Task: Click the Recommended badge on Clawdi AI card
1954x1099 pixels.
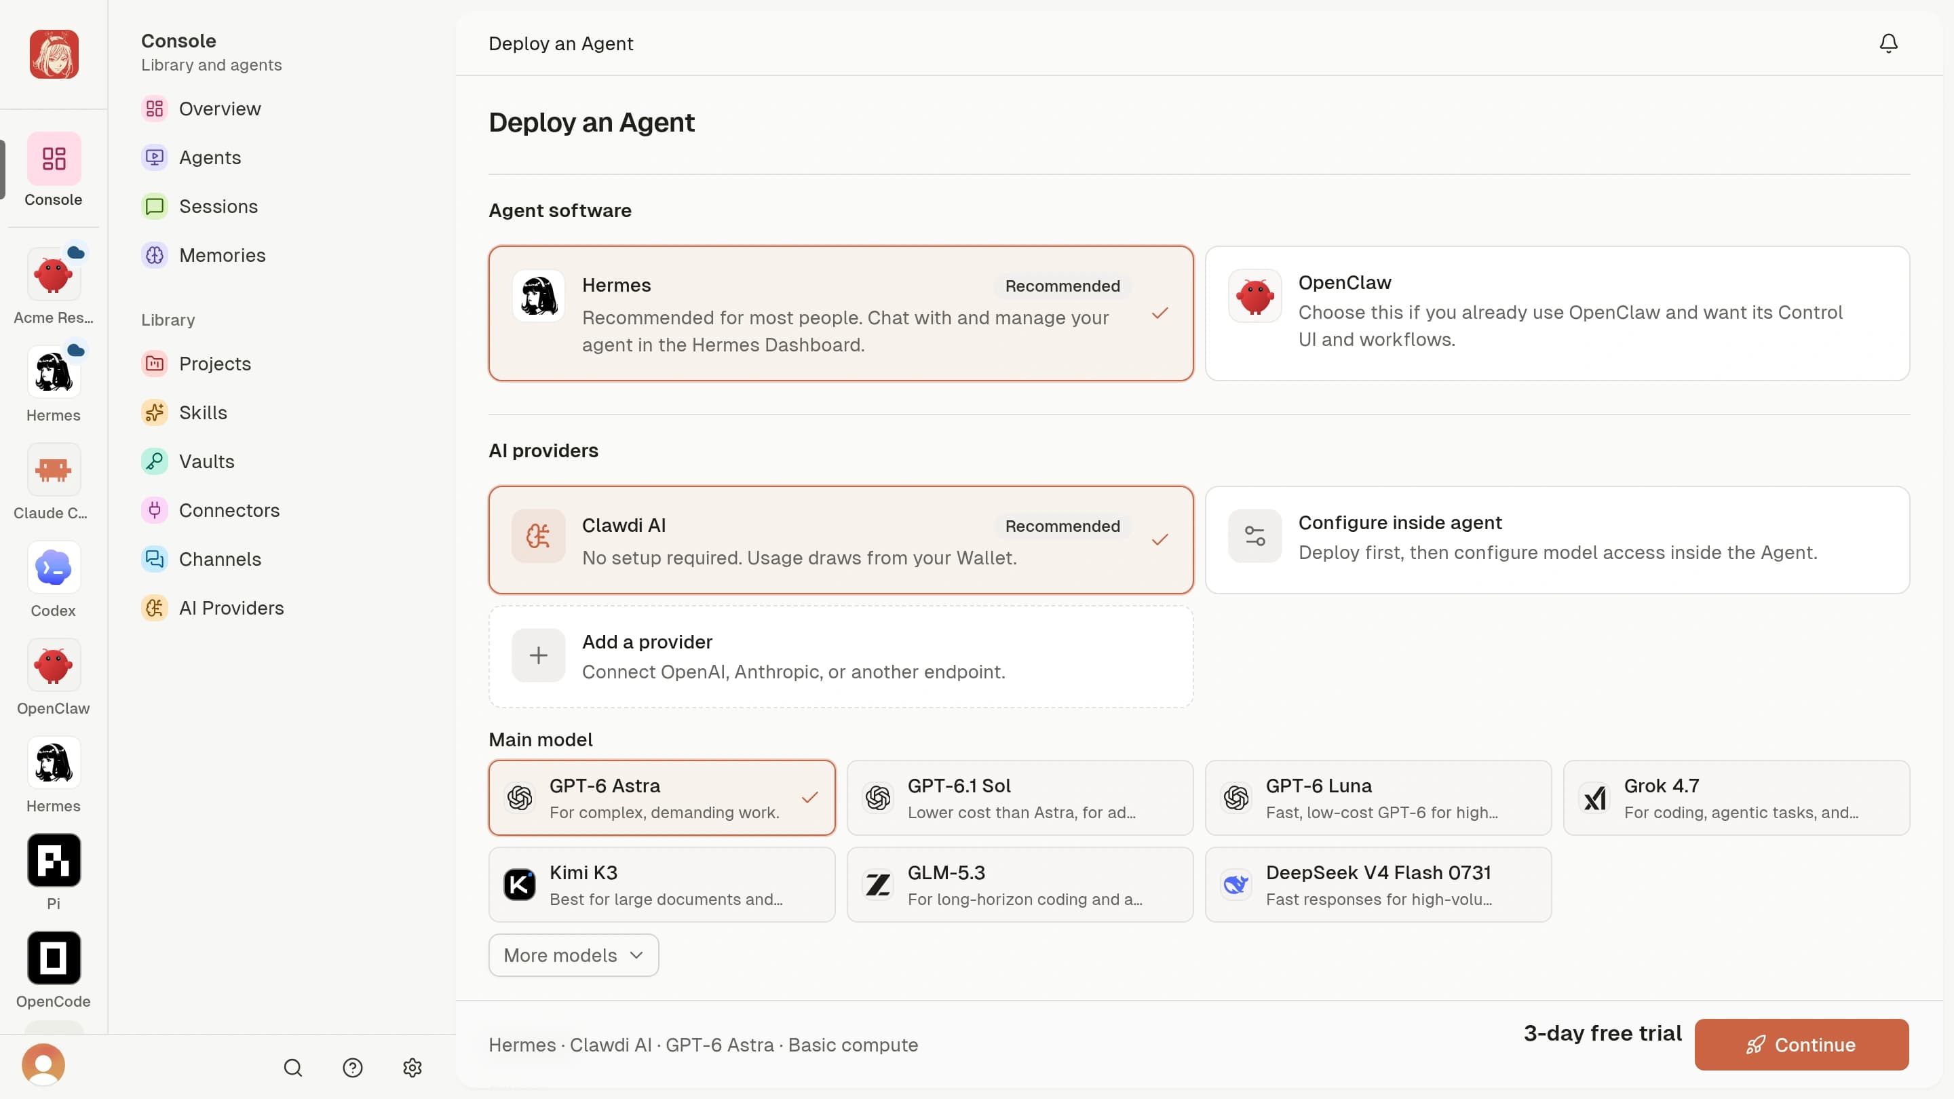Action: 1062,526
